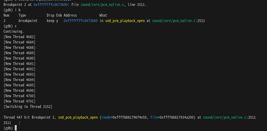The image size is (267, 131).
Task: Click the 'Type' column header
Action: [x=22, y=16]
